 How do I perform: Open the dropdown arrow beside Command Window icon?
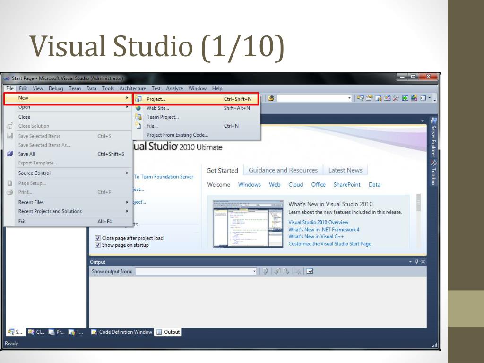click(429, 98)
